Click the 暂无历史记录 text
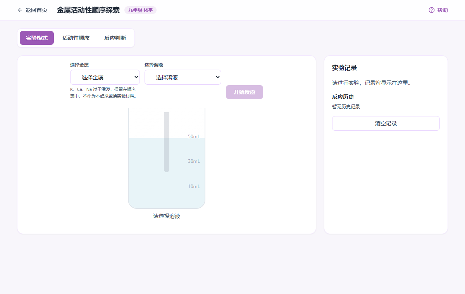 346,107
